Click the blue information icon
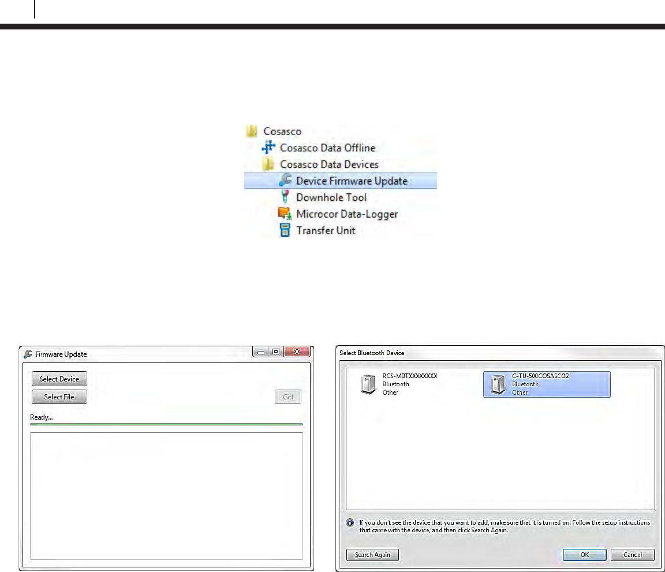 350,522
